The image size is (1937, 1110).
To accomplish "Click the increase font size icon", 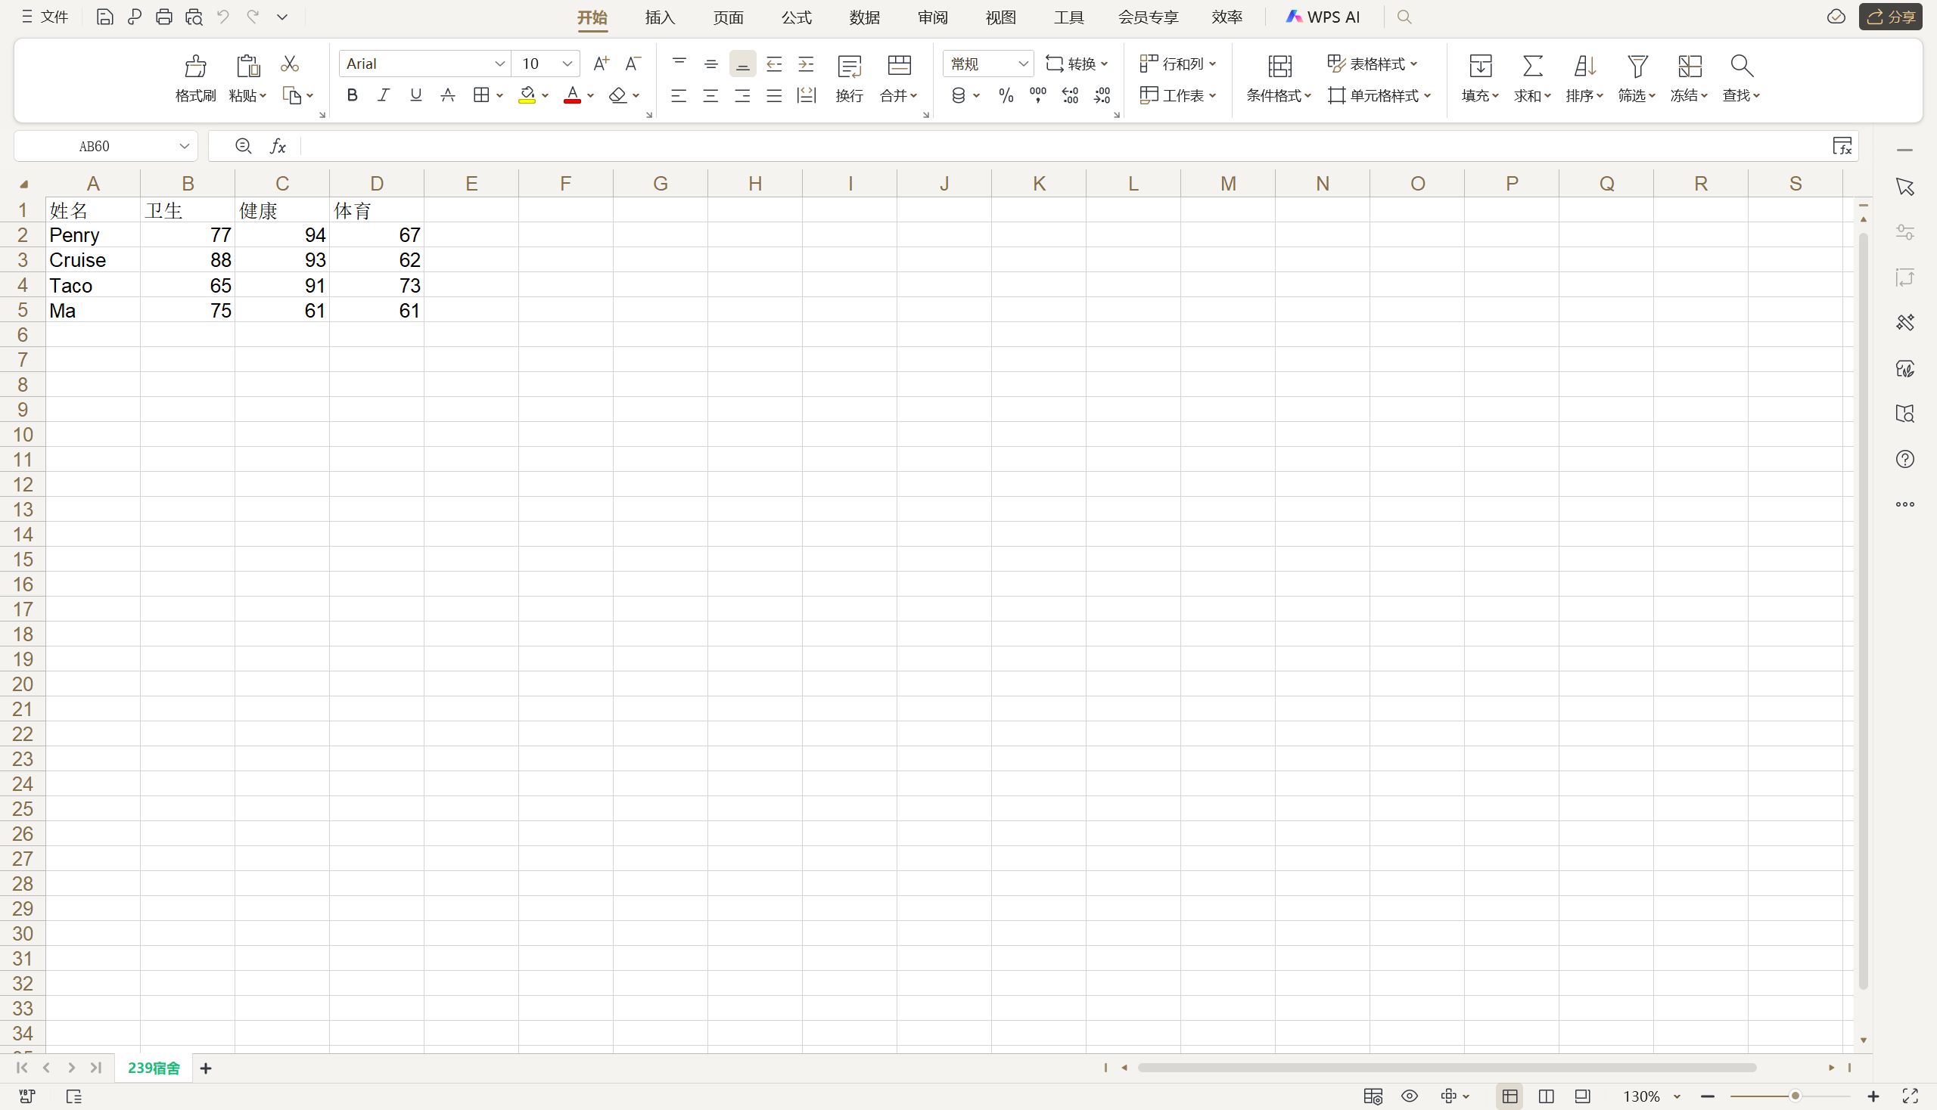I will click(601, 64).
